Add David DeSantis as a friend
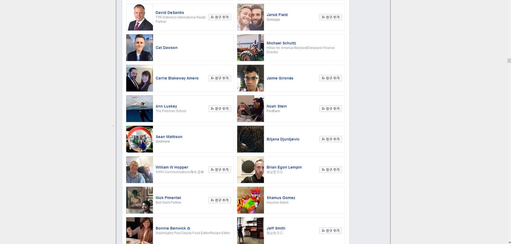The width and height of the screenshot is (511, 244). pos(220,17)
